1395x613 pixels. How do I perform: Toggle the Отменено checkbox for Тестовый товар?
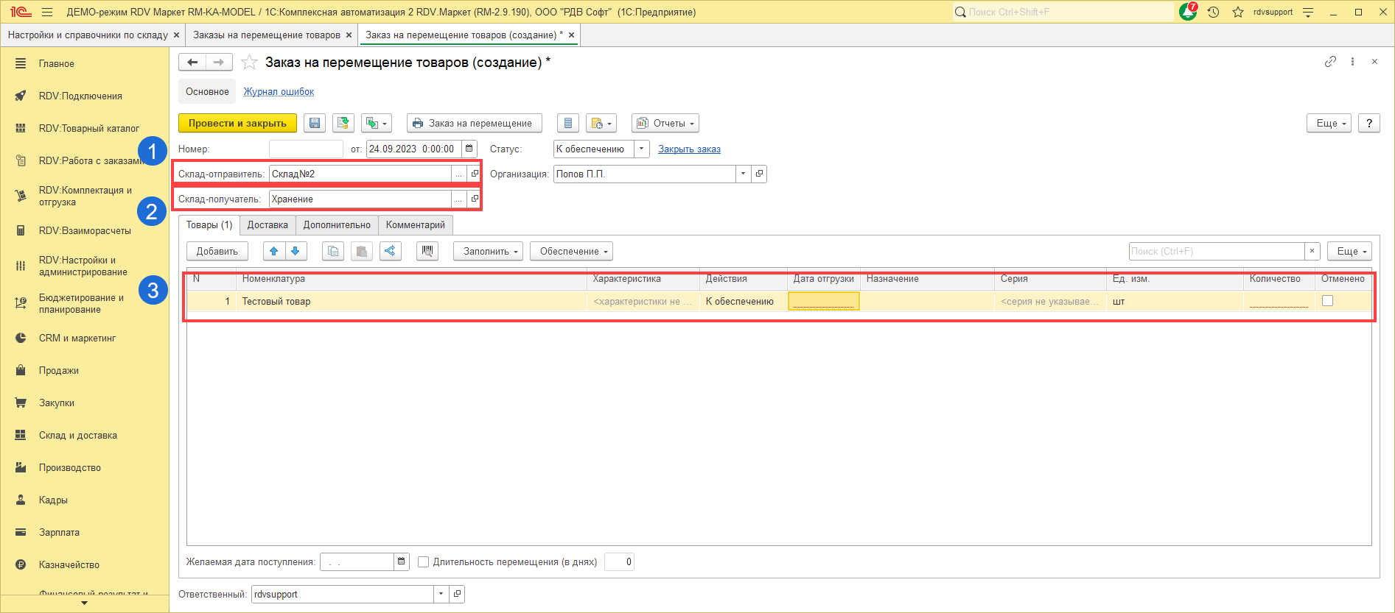[x=1327, y=301]
